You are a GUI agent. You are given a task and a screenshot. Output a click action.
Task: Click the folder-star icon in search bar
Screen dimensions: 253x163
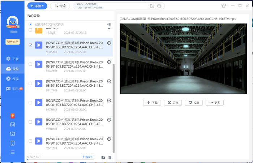tap(152, 6)
